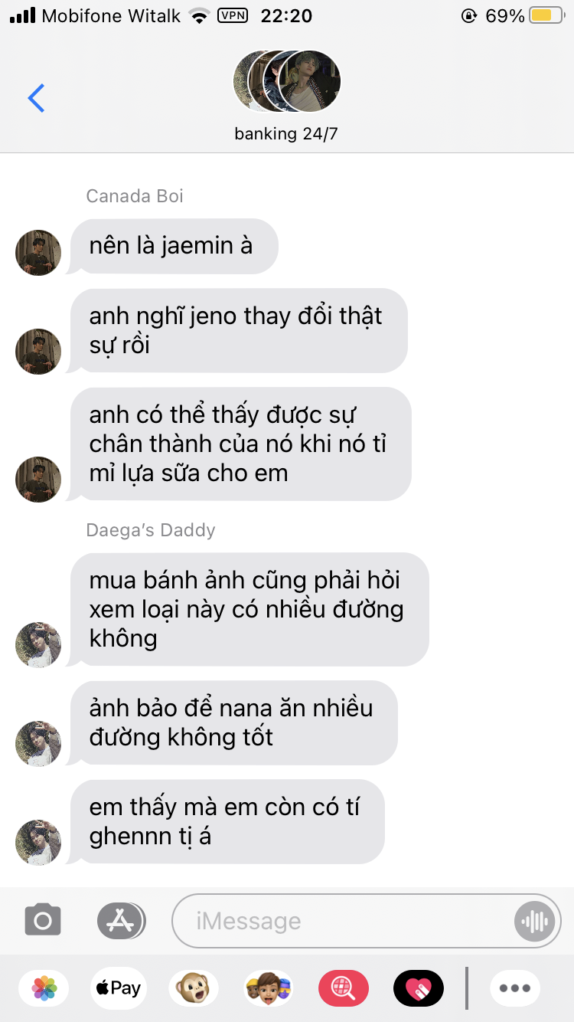Viewport: 574px width, 1022px height.
Task: Open group details via banking 24/7 title
Action: click(x=286, y=134)
